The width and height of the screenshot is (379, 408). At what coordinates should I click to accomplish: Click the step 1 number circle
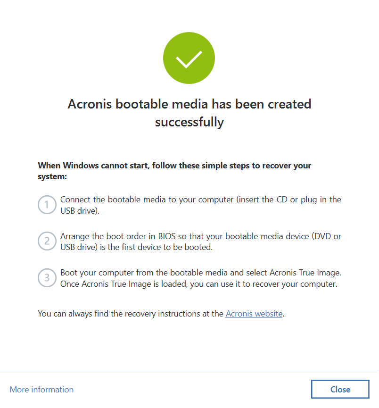[47, 205]
